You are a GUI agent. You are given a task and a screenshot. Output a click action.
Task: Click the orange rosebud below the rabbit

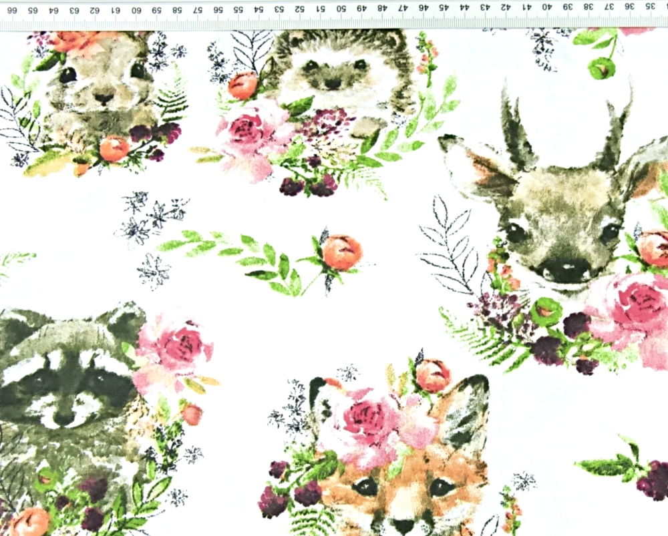pos(114,148)
